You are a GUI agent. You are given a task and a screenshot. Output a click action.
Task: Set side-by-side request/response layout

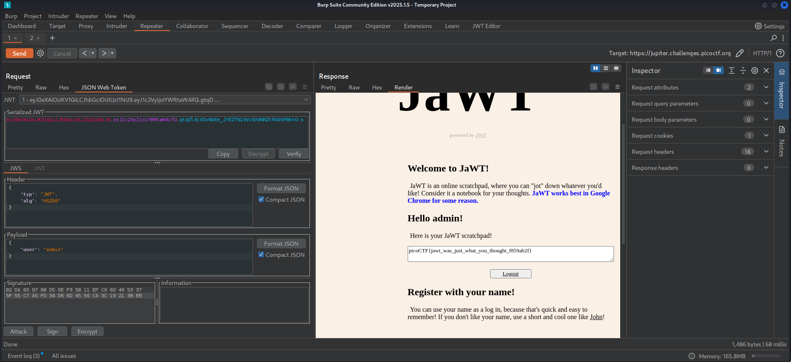(x=595, y=68)
